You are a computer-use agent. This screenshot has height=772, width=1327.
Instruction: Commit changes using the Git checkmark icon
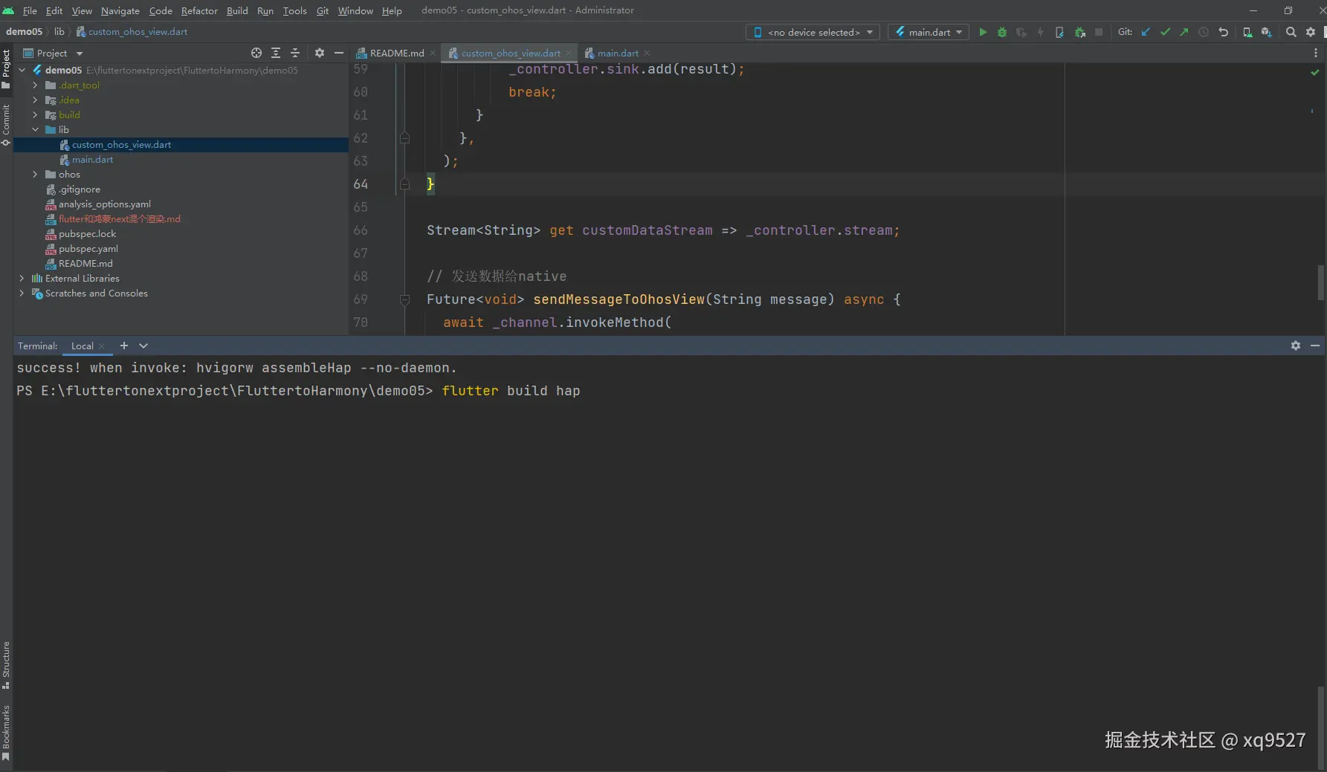coord(1165,32)
